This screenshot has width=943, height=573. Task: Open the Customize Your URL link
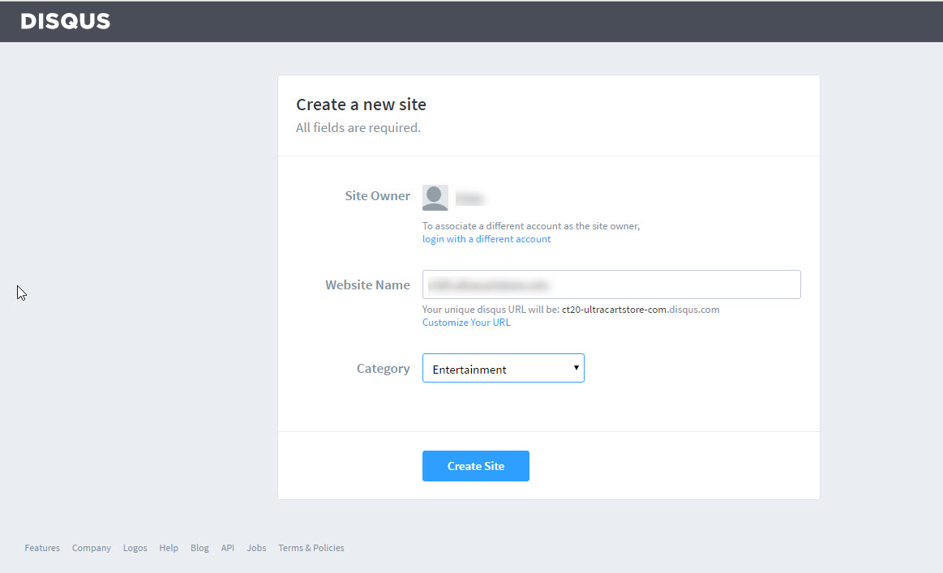click(466, 323)
